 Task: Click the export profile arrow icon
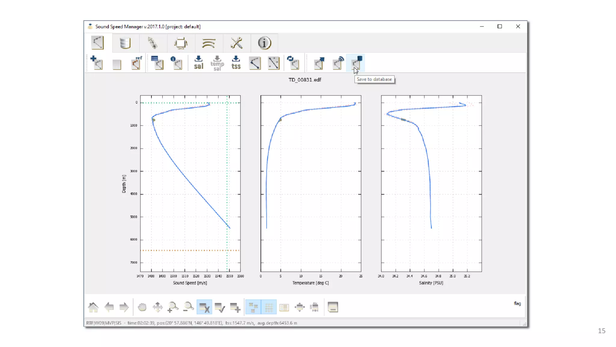tap(319, 63)
